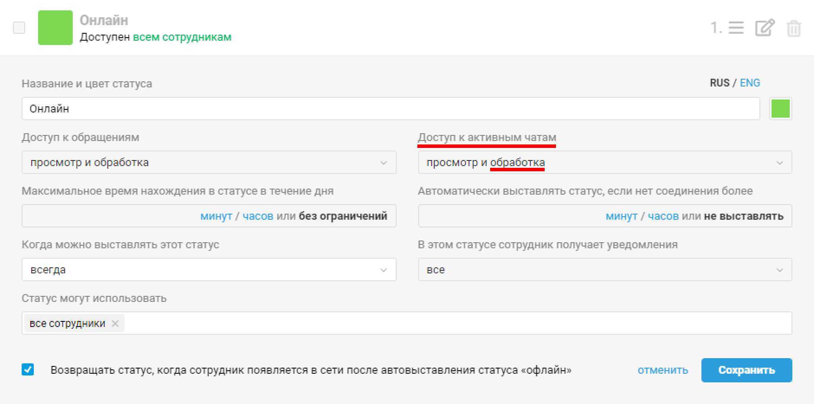
Task: Choose минут for maximum status time
Action: click(216, 216)
